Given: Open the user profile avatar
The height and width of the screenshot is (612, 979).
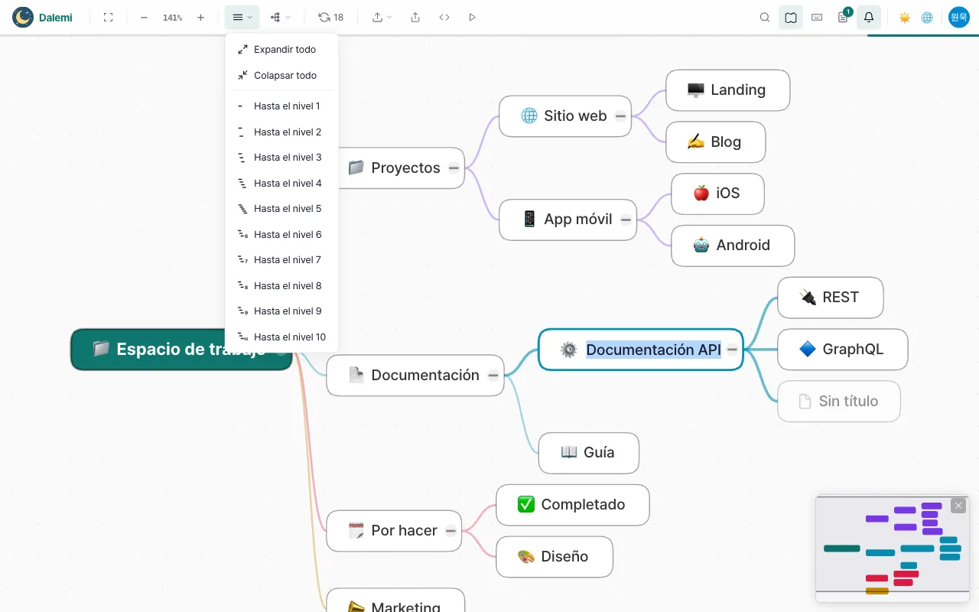Looking at the screenshot, I should pos(959,17).
